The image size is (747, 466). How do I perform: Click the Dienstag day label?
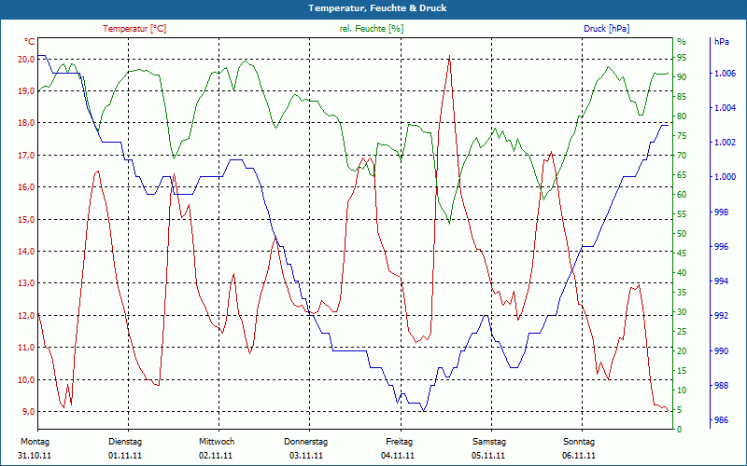click(125, 442)
